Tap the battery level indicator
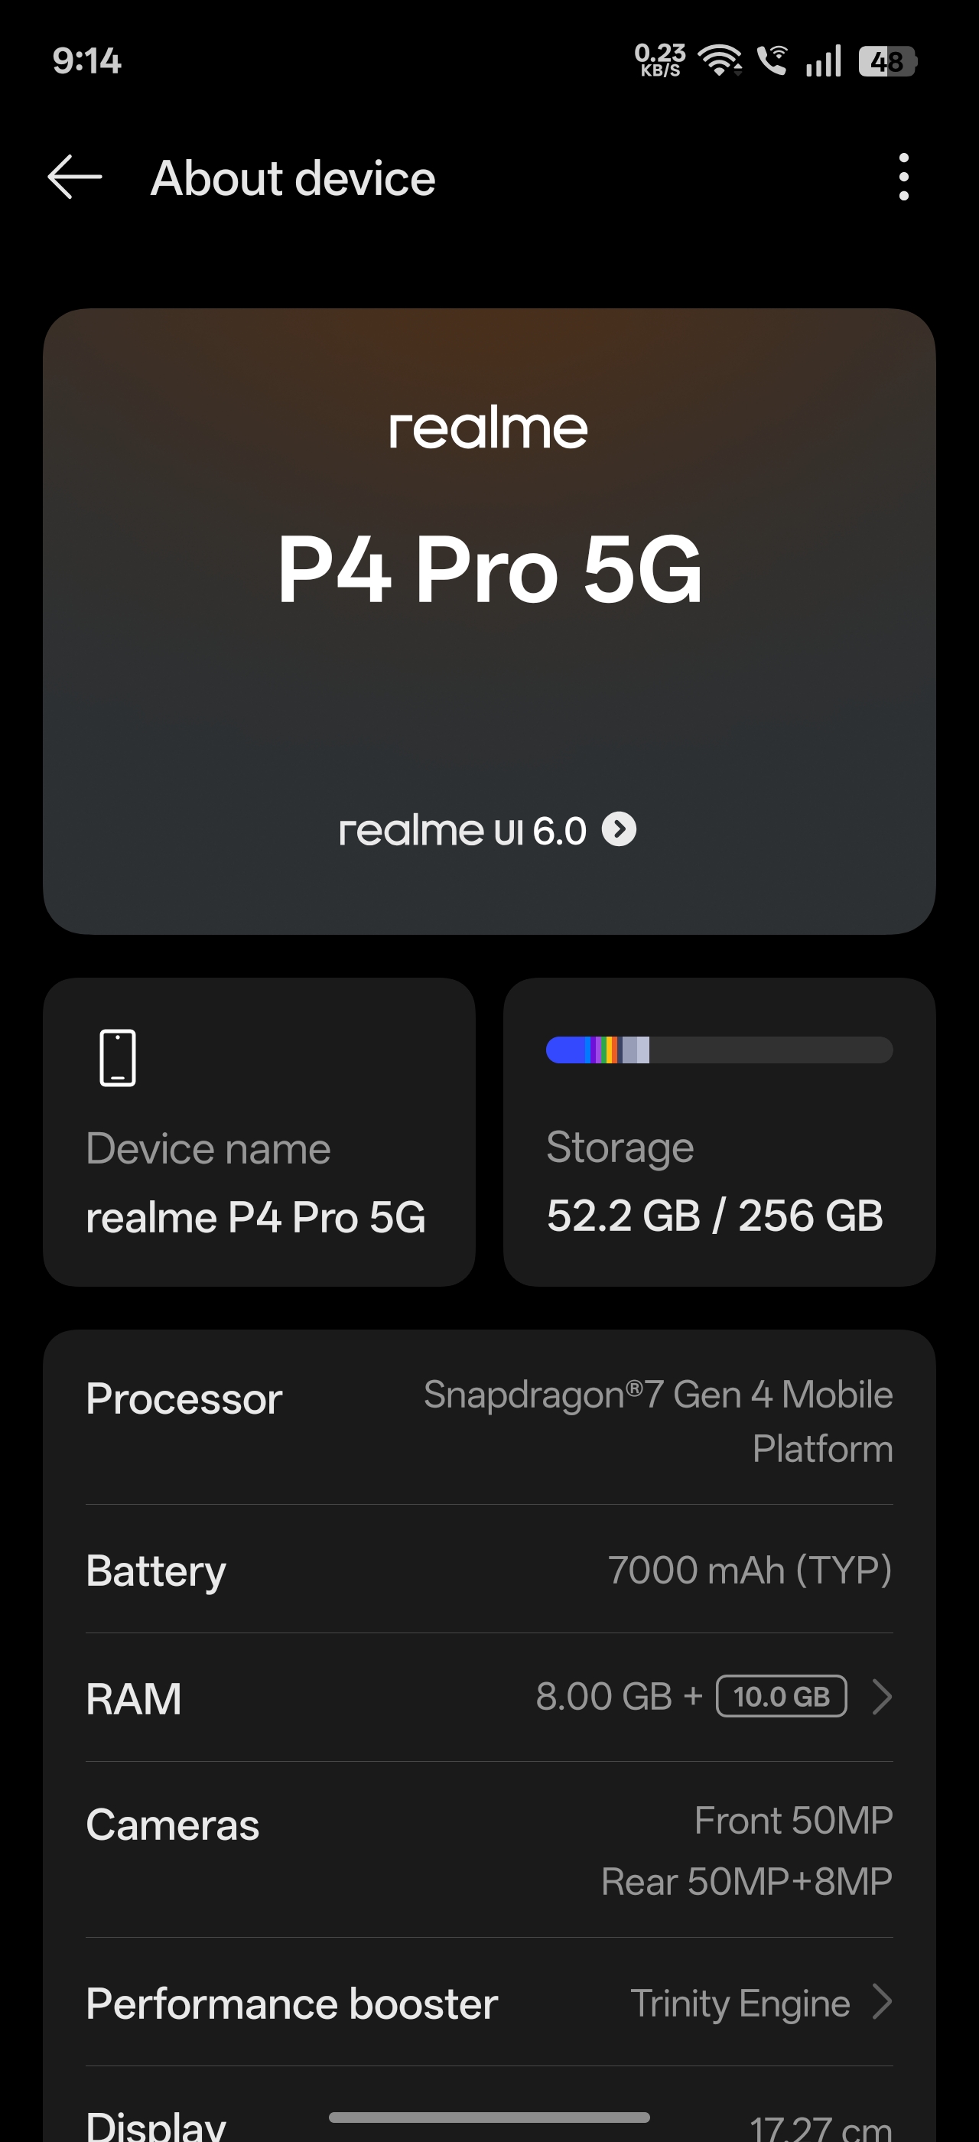This screenshot has width=979, height=2142. [886, 61]
